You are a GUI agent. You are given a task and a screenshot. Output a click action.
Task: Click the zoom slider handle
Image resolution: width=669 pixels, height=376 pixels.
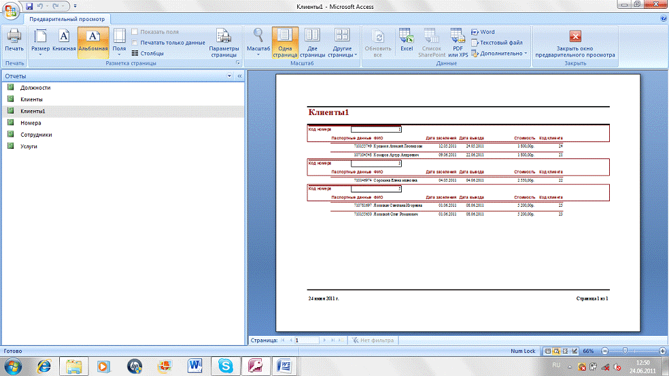(625, 351)
